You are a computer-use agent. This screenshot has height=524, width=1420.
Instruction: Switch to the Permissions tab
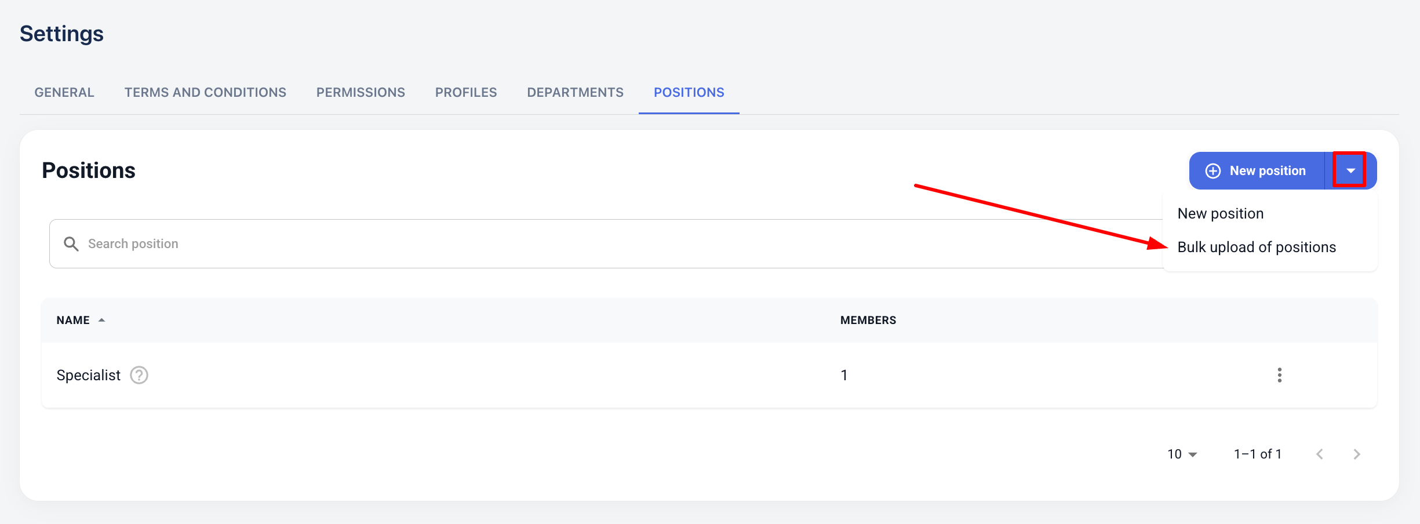[361, 93]
